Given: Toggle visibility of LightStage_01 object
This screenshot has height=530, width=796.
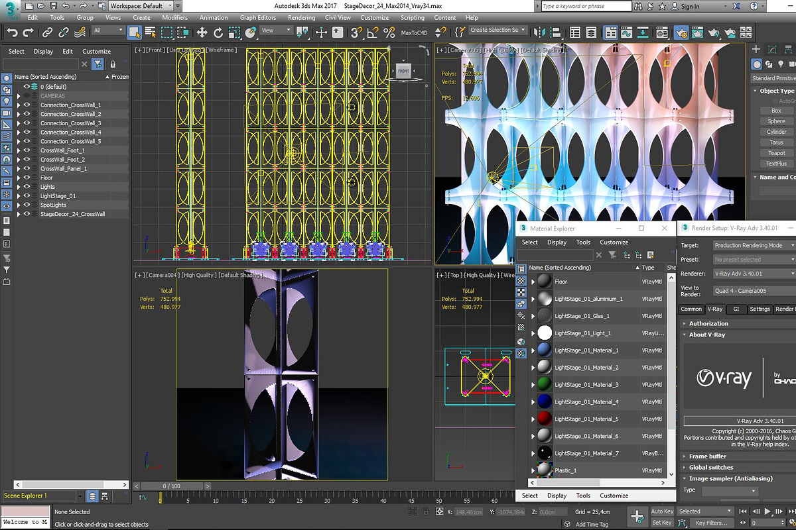Looking at the screenshot, I should 27,196.
